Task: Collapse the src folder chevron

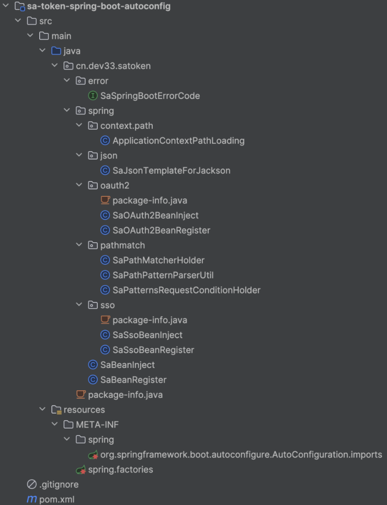Action: click(x=18, y=20)
